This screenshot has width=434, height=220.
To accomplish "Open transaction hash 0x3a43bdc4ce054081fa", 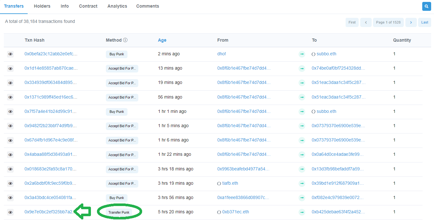I will click(x=51, y=197).
